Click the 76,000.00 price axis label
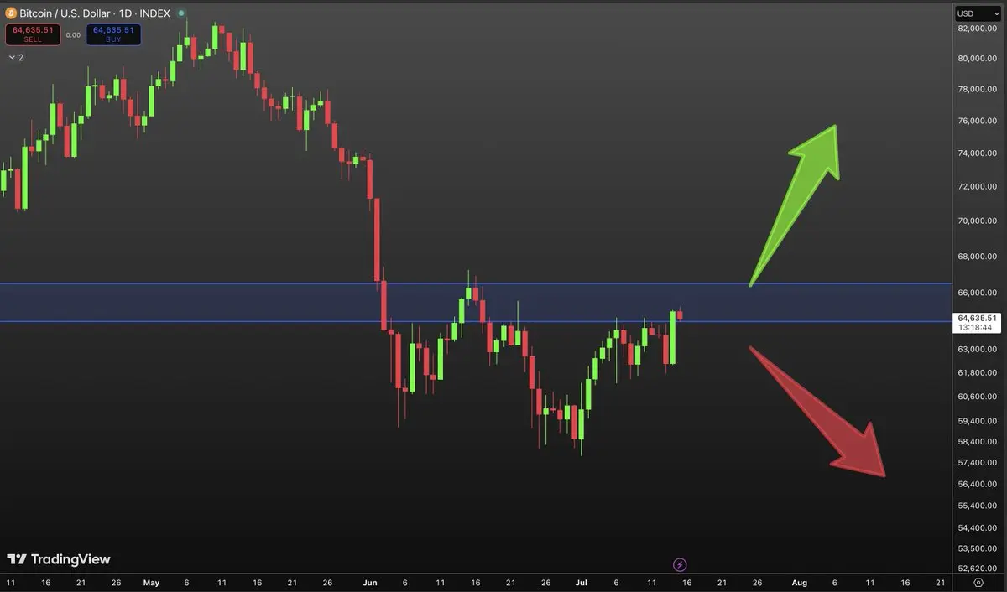This screenshot has height=592, width=1007. click(x=978, y=121)
